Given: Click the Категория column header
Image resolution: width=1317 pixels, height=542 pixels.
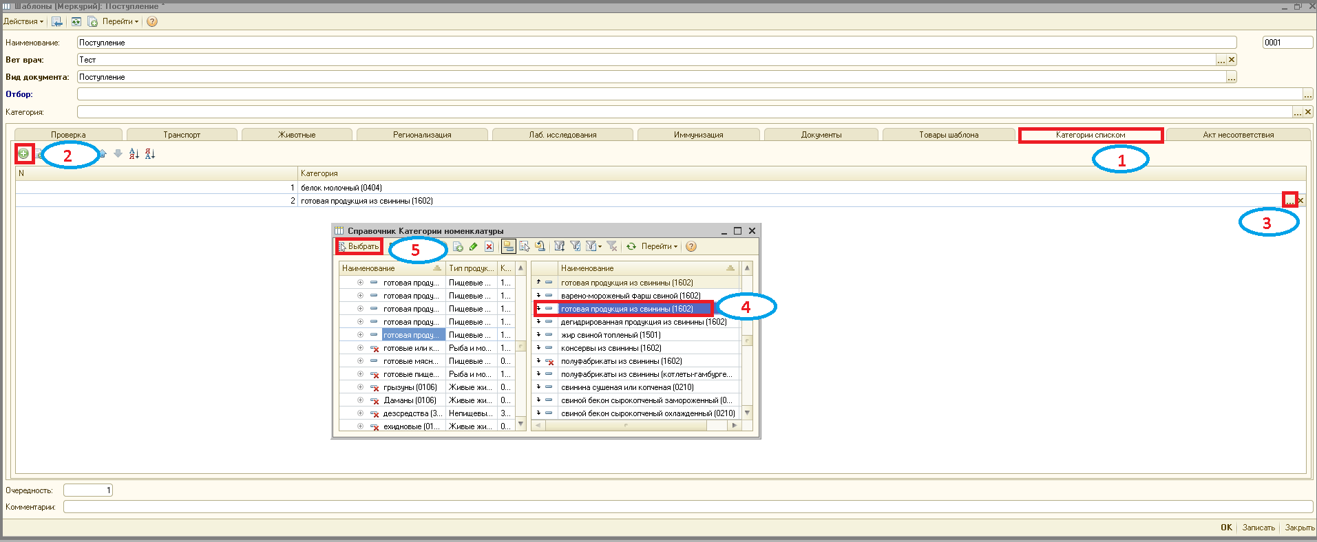Looking at the screenshot, I should pyautogui.click(x=801, y=173).
